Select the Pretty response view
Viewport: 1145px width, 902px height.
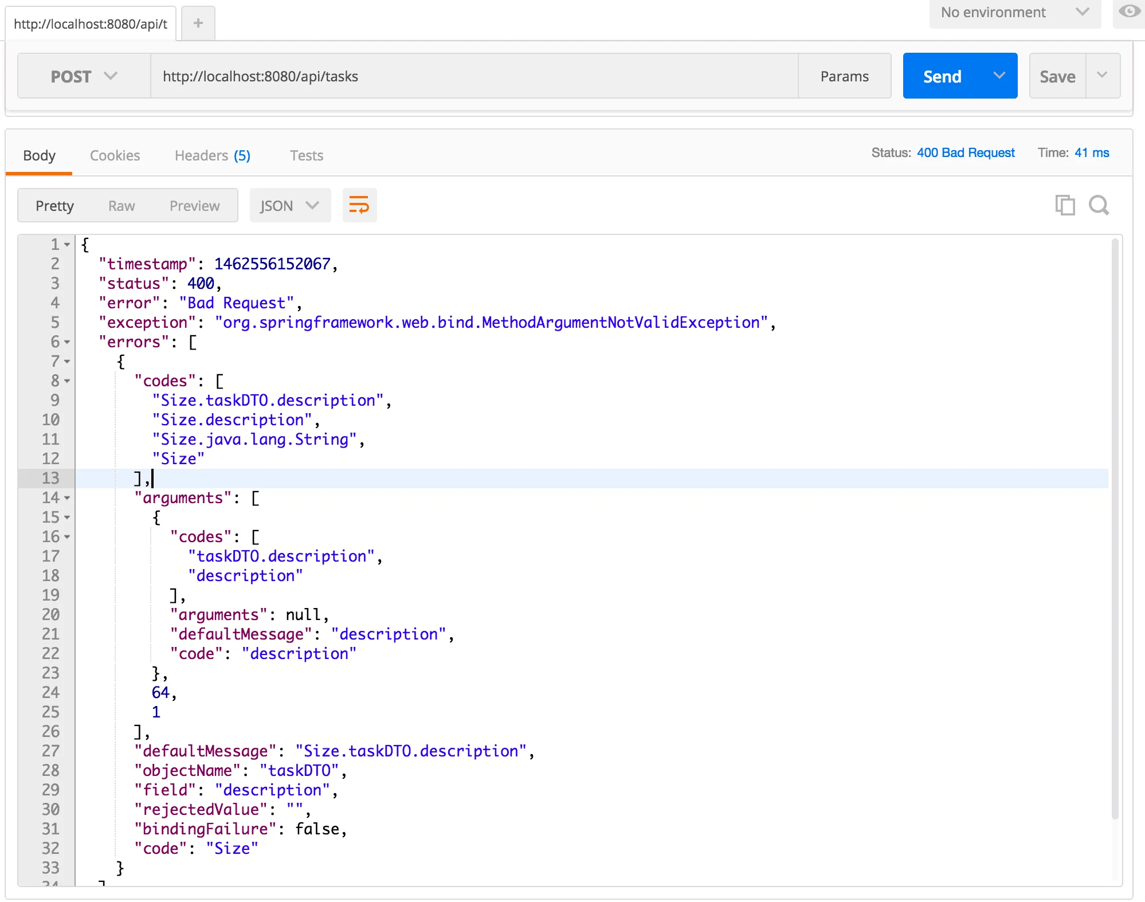[x=54, y=205]
